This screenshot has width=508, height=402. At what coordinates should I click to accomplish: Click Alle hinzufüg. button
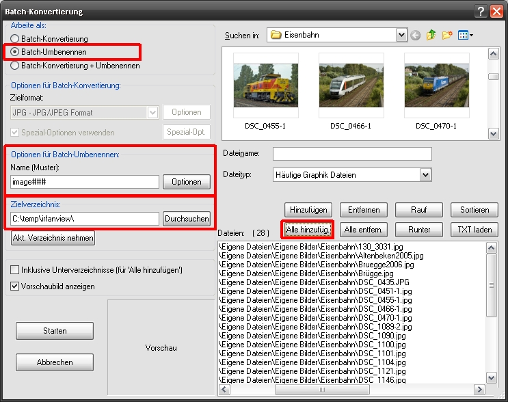tap(308, 230)
